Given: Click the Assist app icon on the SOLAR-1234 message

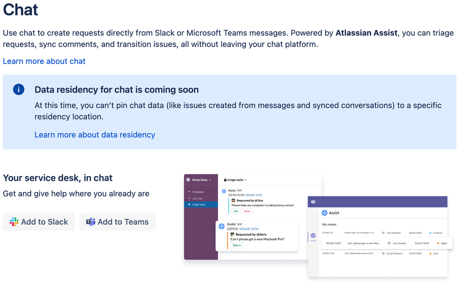Looking at the screenshot, I should (222, 226).
